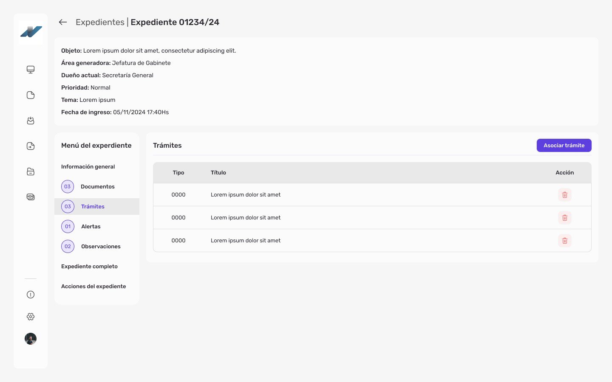Screen dimensions: 612x382
Task: Open Información general menu item
Action: click(x=88, y=167)
